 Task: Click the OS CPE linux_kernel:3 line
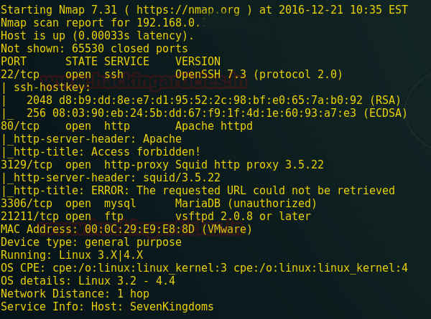(204, 268)
